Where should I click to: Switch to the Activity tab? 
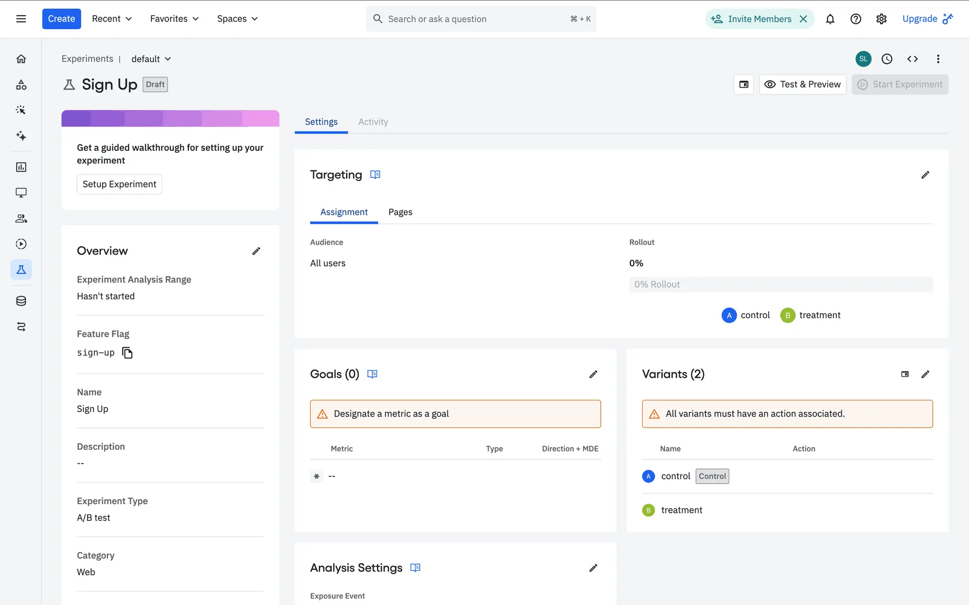click(373, 122)
